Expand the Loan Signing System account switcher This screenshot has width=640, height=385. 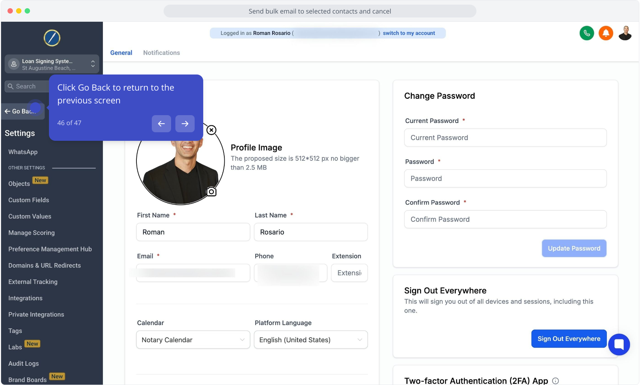pos(52,64)
